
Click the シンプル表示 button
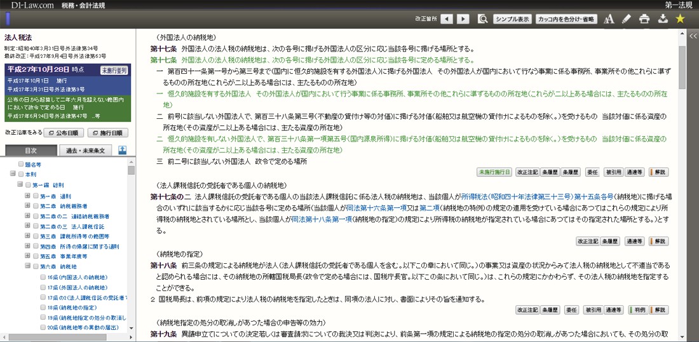(x=512, y=19)
